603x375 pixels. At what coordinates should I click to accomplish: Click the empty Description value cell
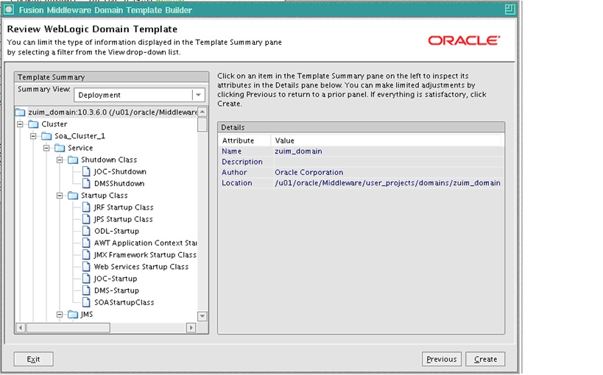click(x=387, y=162)
